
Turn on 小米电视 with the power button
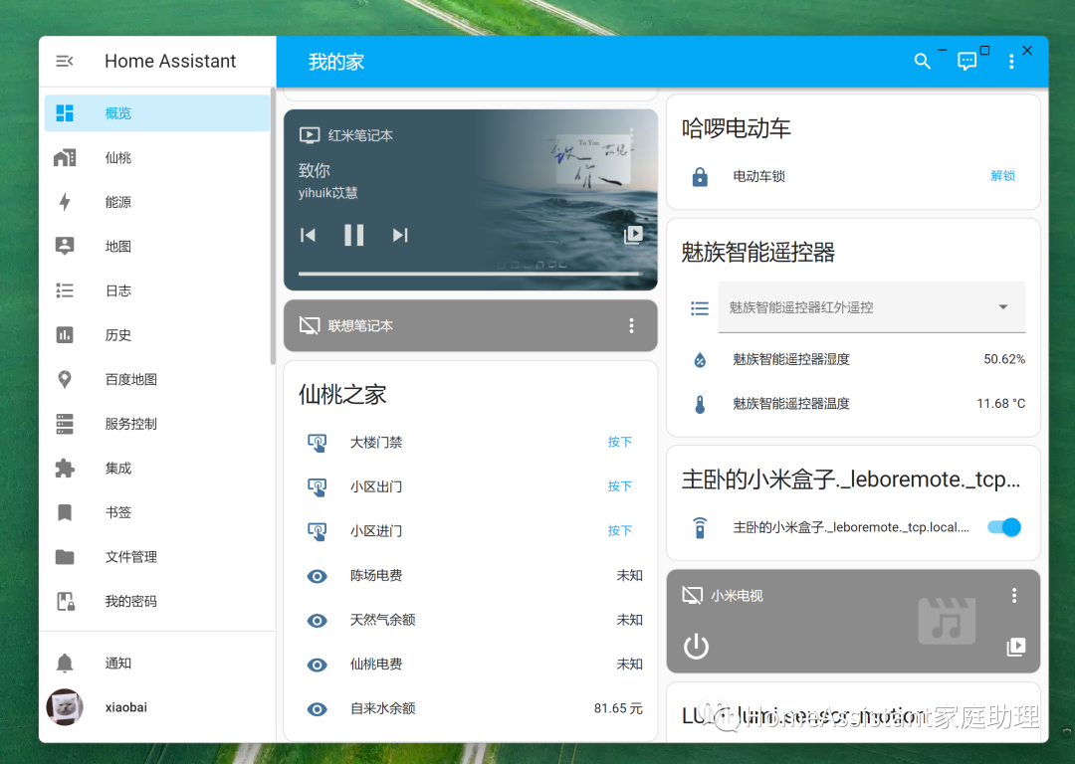point(696,647)
